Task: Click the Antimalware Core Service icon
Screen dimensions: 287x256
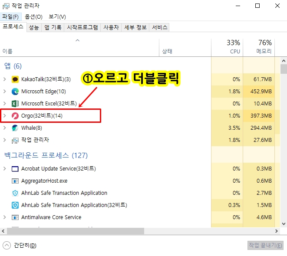Action: 15,217
